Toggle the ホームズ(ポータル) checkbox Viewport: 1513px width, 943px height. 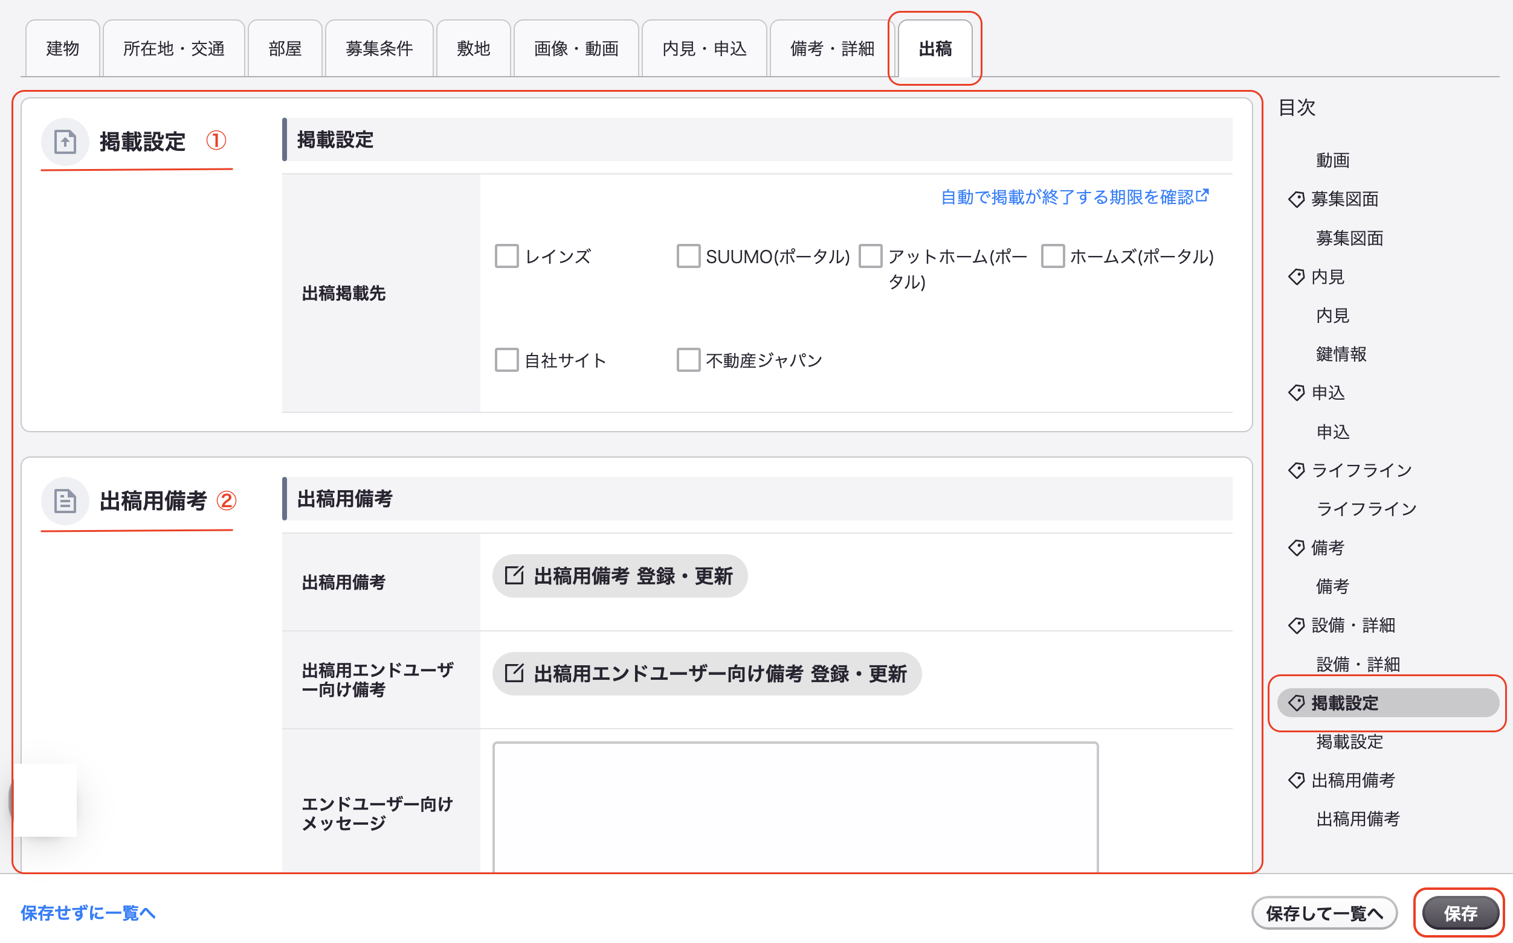[x=1053, y=256]
